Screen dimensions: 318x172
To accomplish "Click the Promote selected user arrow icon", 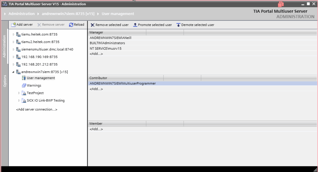I will click(135, 25).
